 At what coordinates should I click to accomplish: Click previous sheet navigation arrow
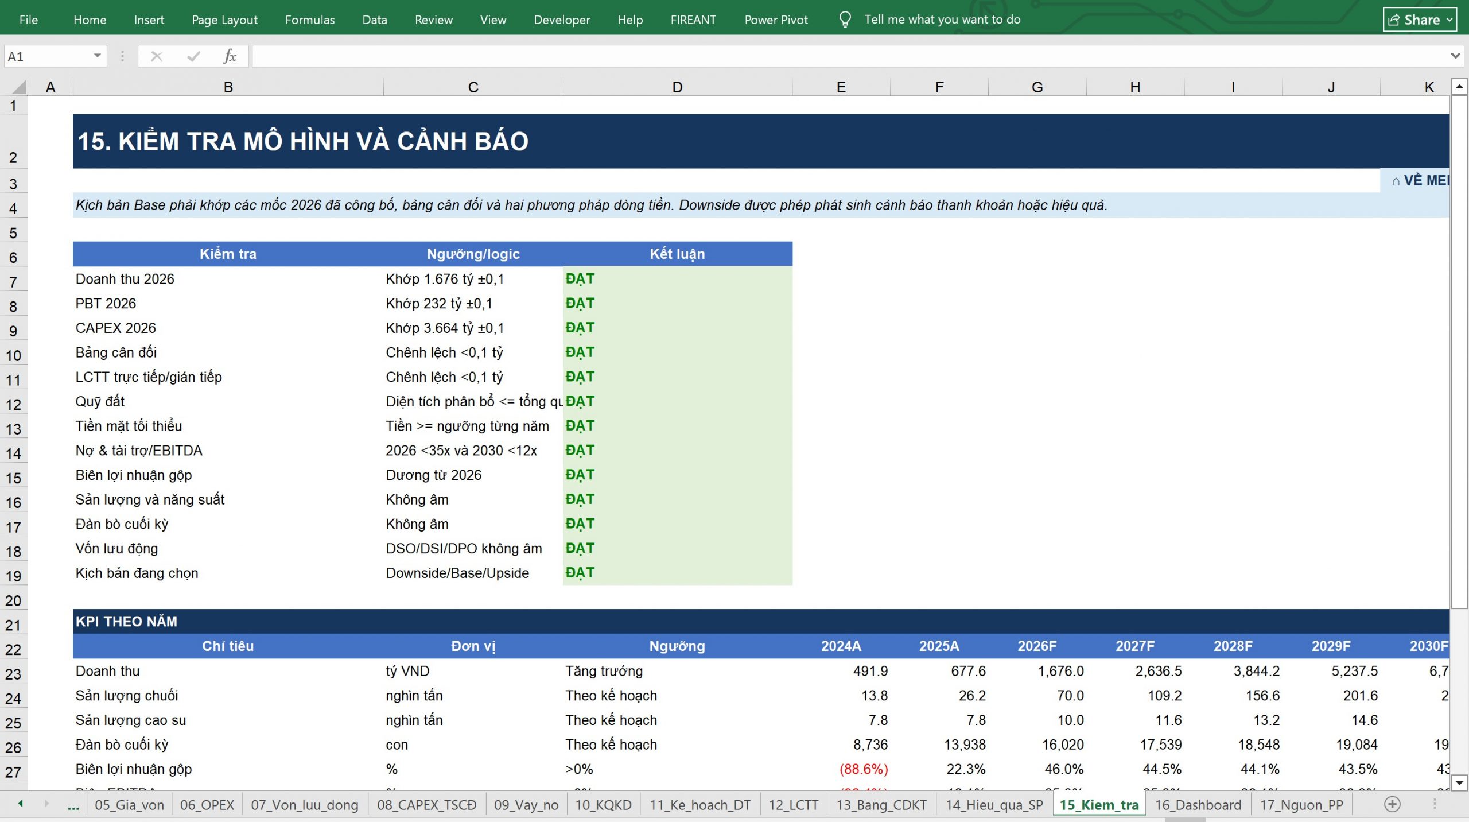[x=21, y=804]
